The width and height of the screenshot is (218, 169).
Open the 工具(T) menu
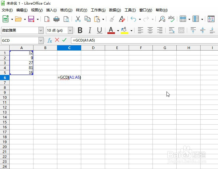[x=130, y=10]
